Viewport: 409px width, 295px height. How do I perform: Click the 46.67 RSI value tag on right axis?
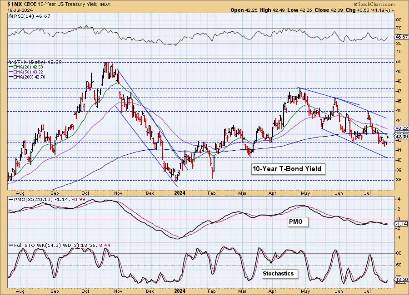click(x=402, y=37)
